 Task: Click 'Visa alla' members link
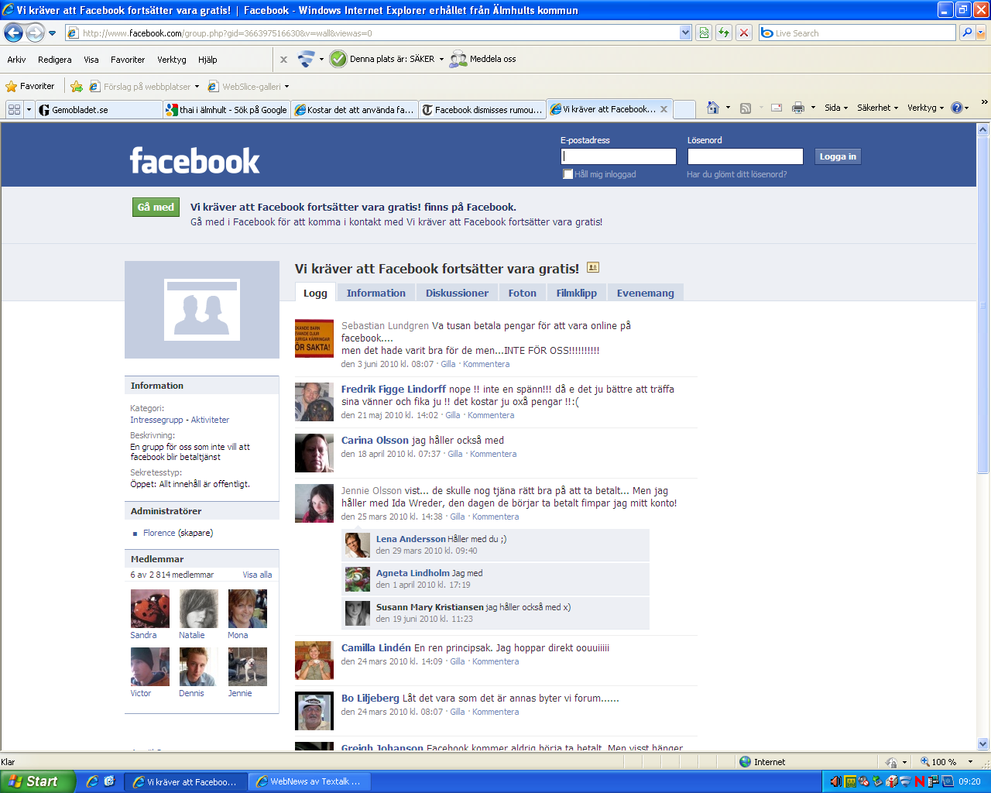point(257,575)
